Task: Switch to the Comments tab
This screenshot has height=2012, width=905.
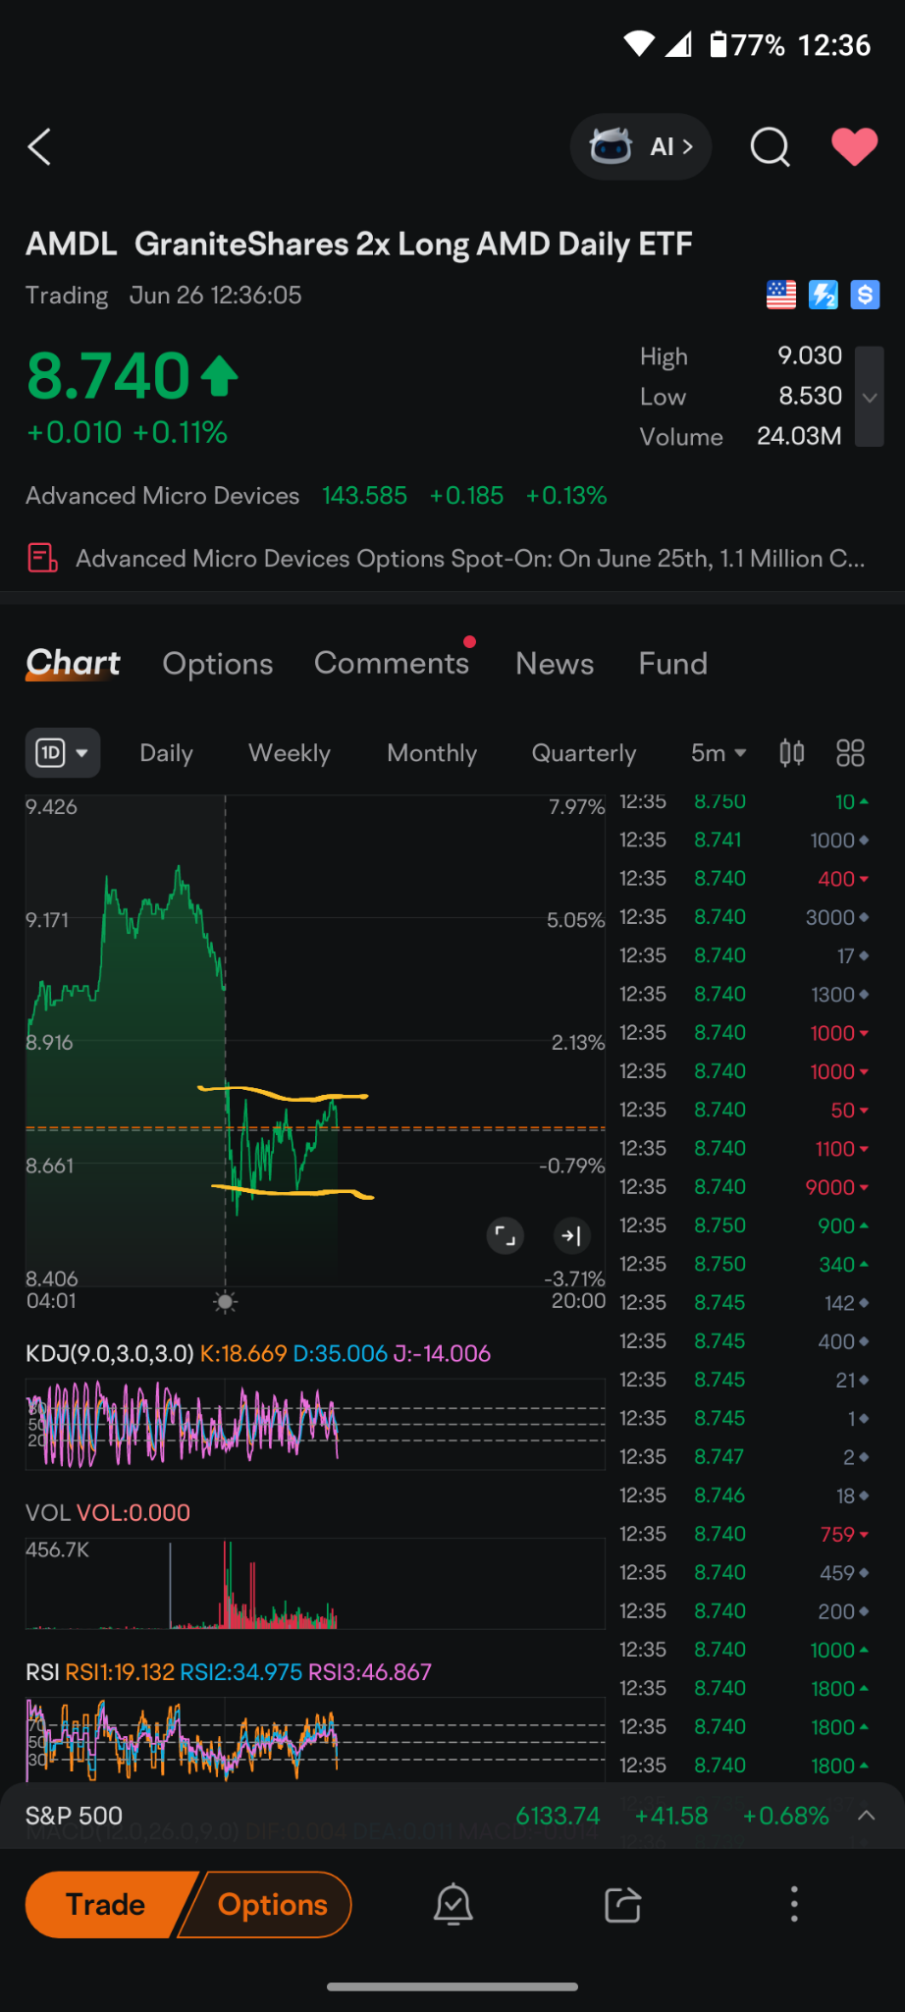Action: coord(392,664)
